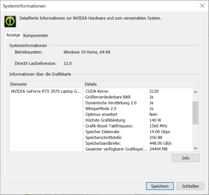Click the DirectX-Laufzeitversion label
This screenshot has width=209, height=195.
pos(36,63)
